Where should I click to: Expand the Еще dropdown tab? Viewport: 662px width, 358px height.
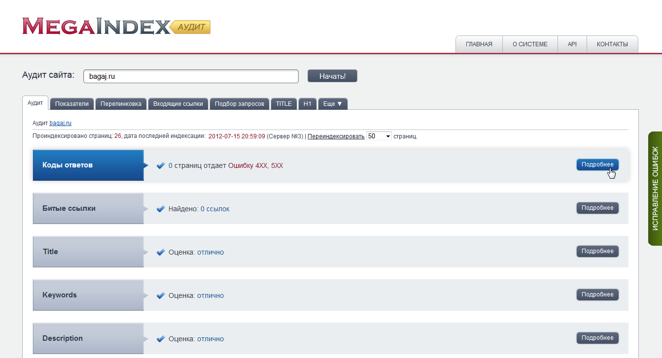click(333, 104)
